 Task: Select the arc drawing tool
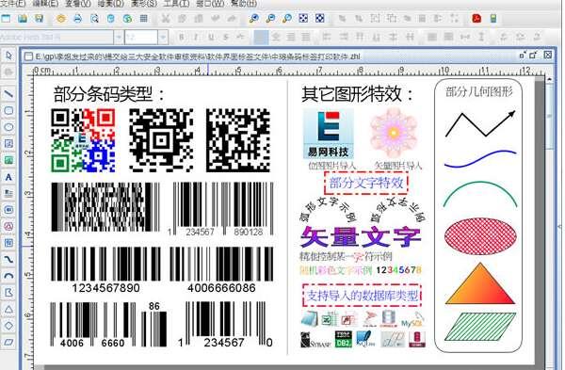click(8, 276)
